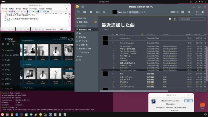Open 検索 menu in Hidemaru editor
This screenshot has width=208, height=117.
pyautogui.click(x=25, y=9)
